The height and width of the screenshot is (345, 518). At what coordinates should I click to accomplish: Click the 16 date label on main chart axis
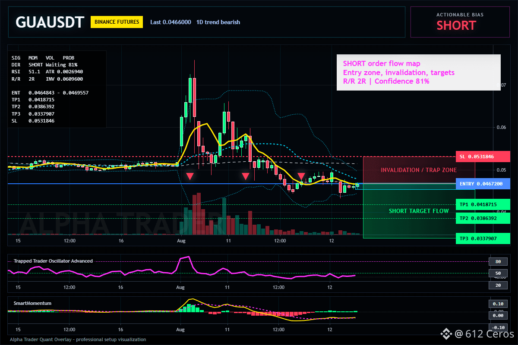click(x=121, y=240)
